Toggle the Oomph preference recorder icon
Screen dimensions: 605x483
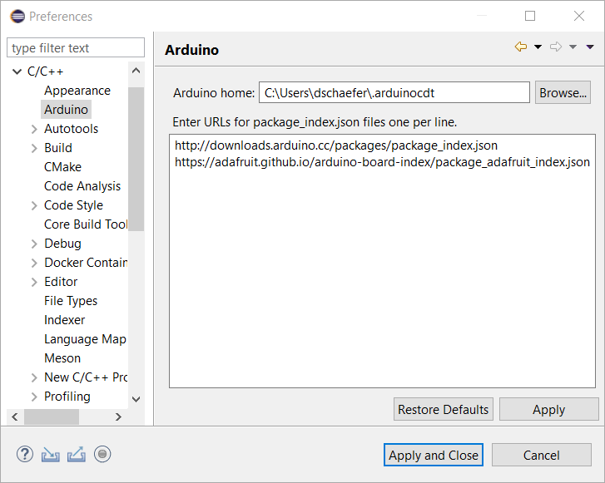pos(102,454)
